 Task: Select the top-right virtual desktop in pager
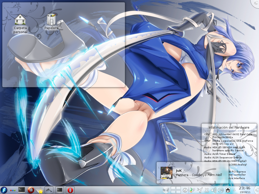click(178, 188)
